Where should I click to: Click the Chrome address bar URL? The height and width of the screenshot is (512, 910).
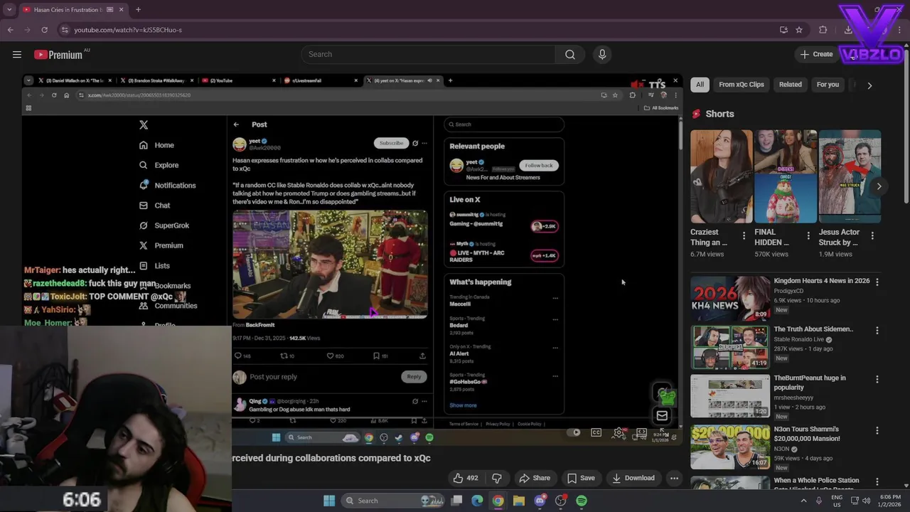(128, 30)
